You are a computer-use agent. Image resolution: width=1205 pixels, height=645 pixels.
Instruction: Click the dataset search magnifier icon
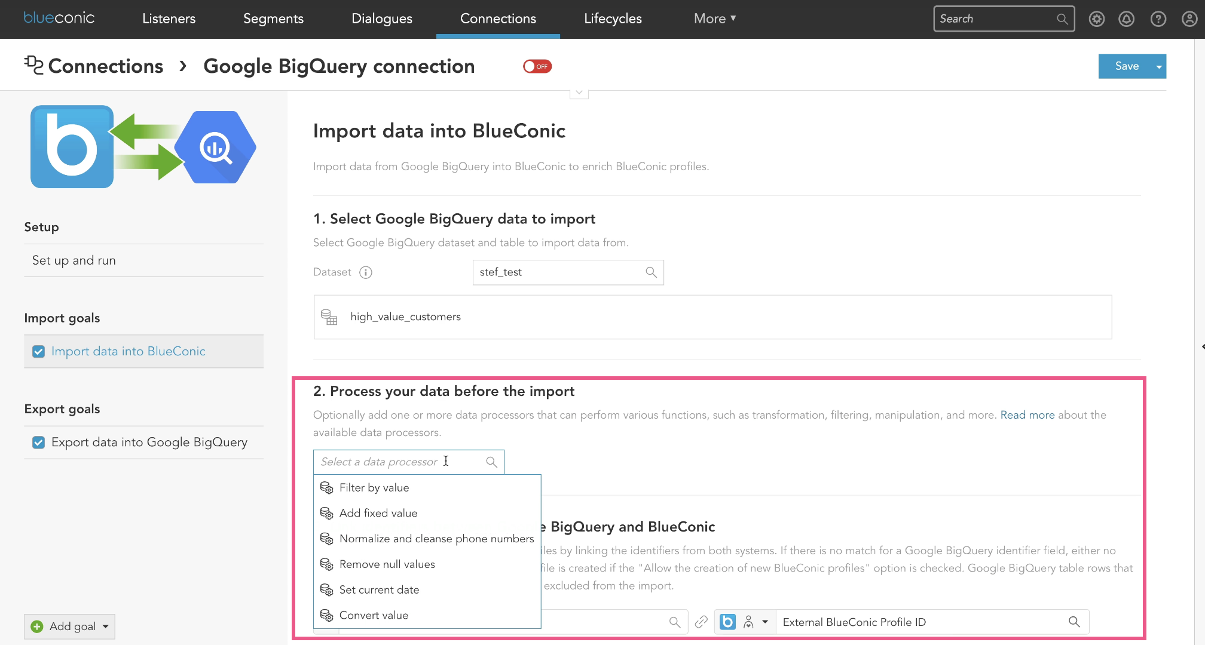[x=652, y=272]
